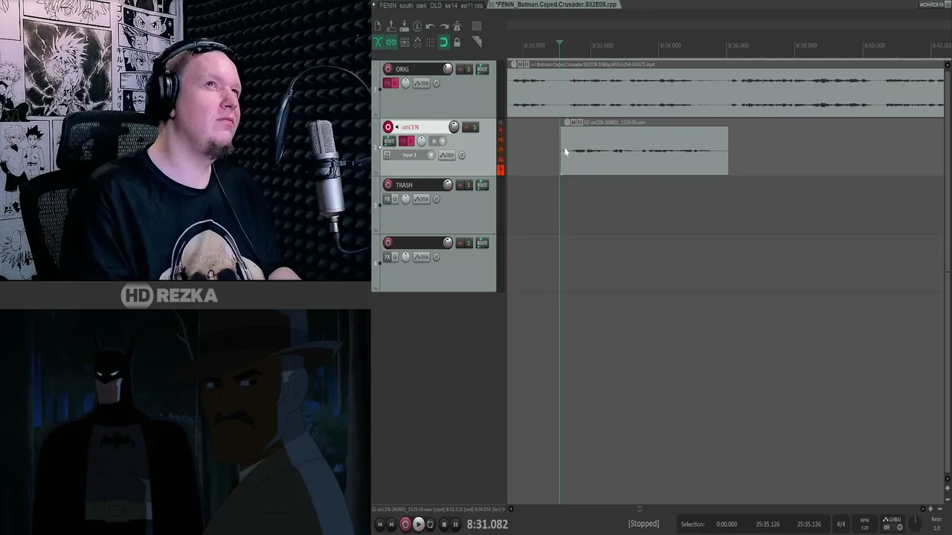952x535 pixels.
Task: Click the timeline ruler at 8:36.000
Action: click(x=738, y=45)
